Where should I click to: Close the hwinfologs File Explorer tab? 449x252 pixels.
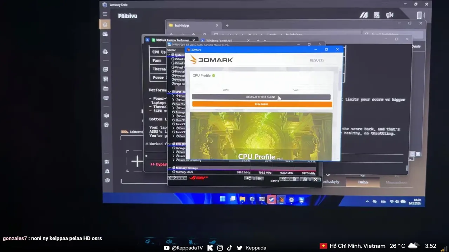pyautogui.click(x=217, y=25)
